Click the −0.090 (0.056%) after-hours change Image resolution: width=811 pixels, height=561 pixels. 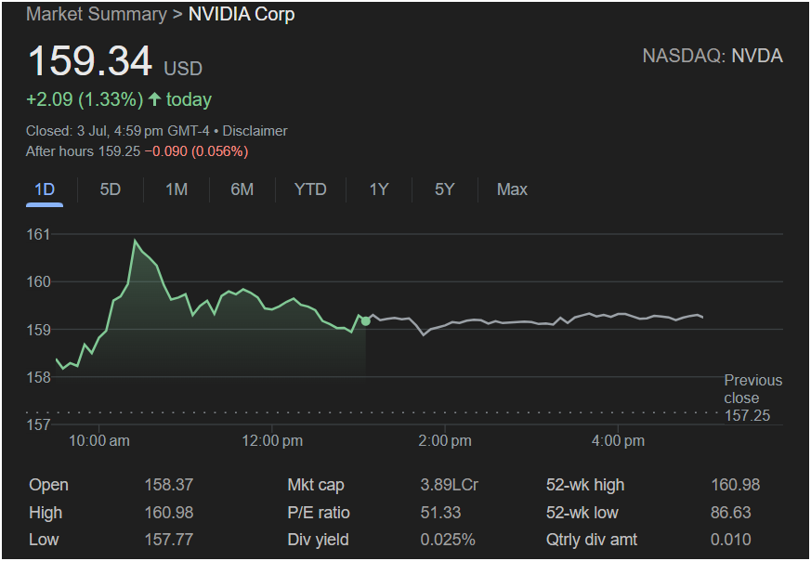[x=197, y=151]
